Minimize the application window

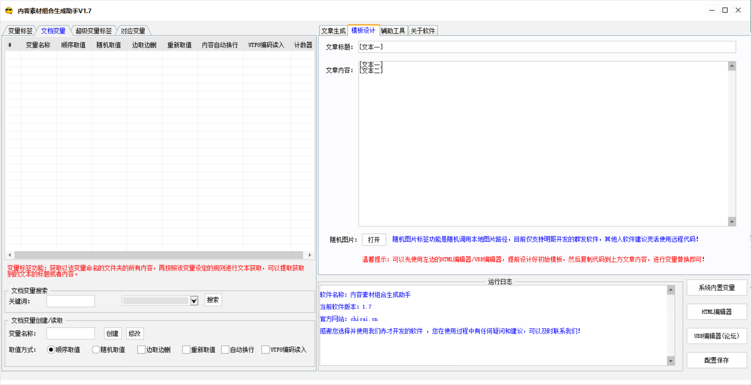coord(712,10)
